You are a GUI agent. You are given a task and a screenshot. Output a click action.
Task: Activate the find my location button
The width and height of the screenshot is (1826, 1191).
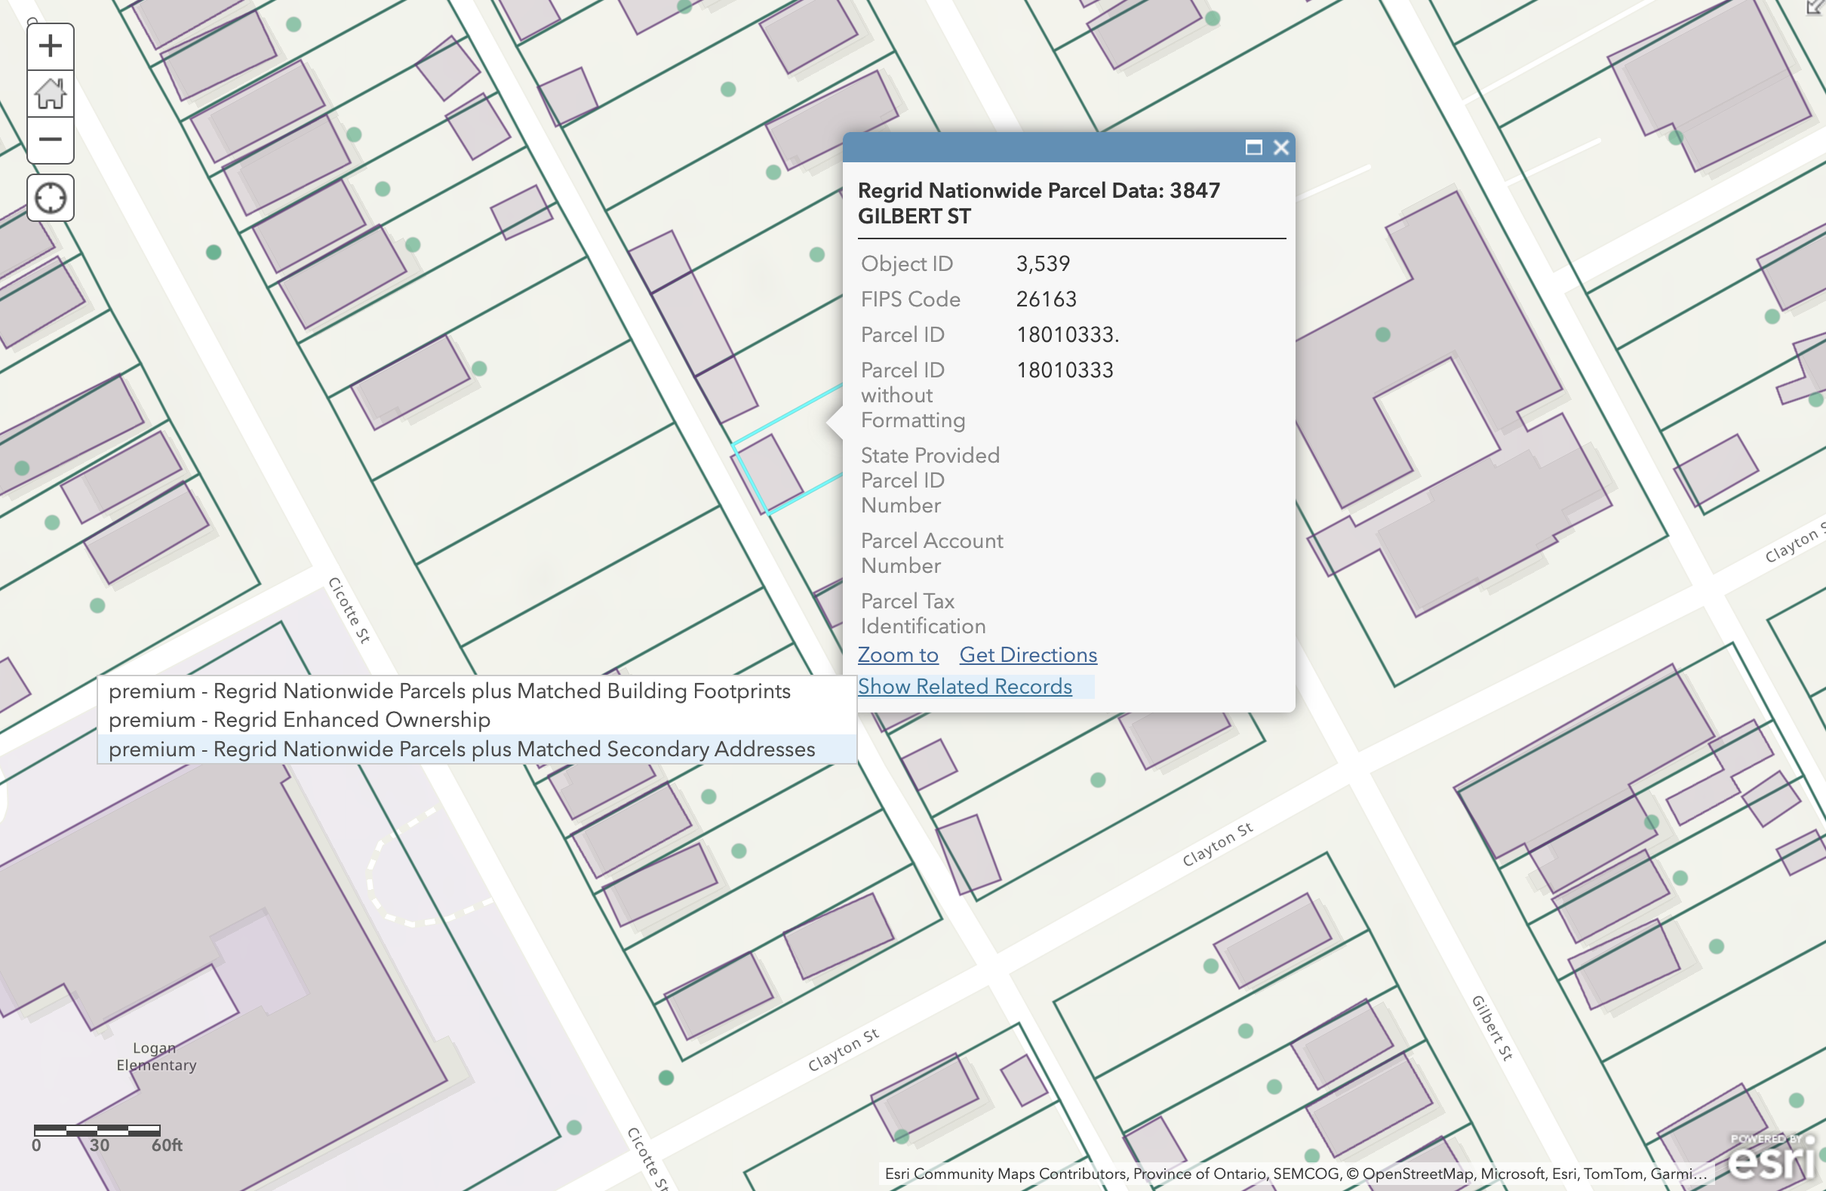(x=51, y=198)
